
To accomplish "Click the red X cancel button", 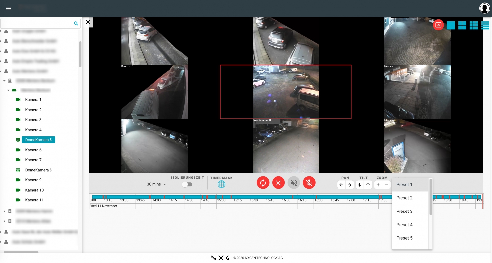I will coord(278,183).
